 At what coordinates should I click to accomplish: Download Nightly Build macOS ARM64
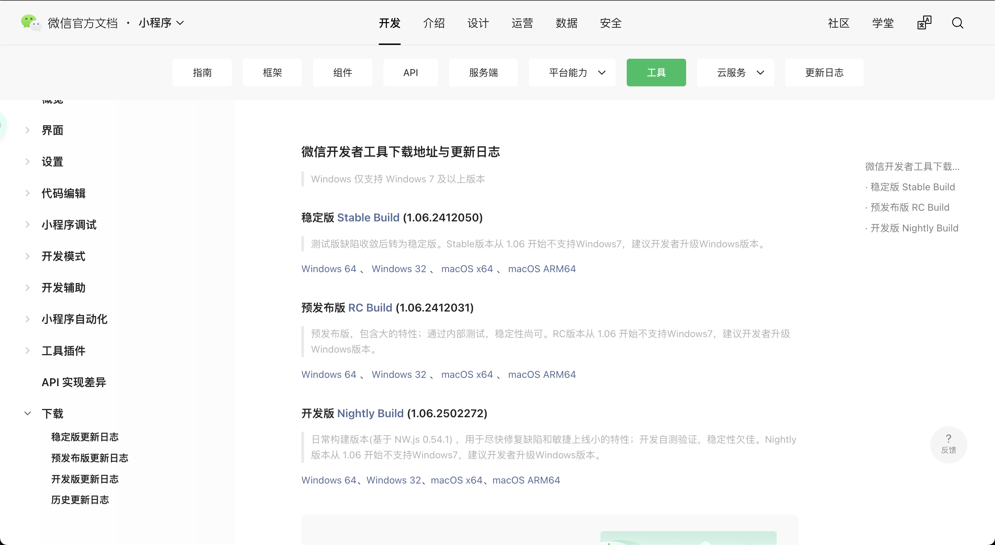pos(526,480)
